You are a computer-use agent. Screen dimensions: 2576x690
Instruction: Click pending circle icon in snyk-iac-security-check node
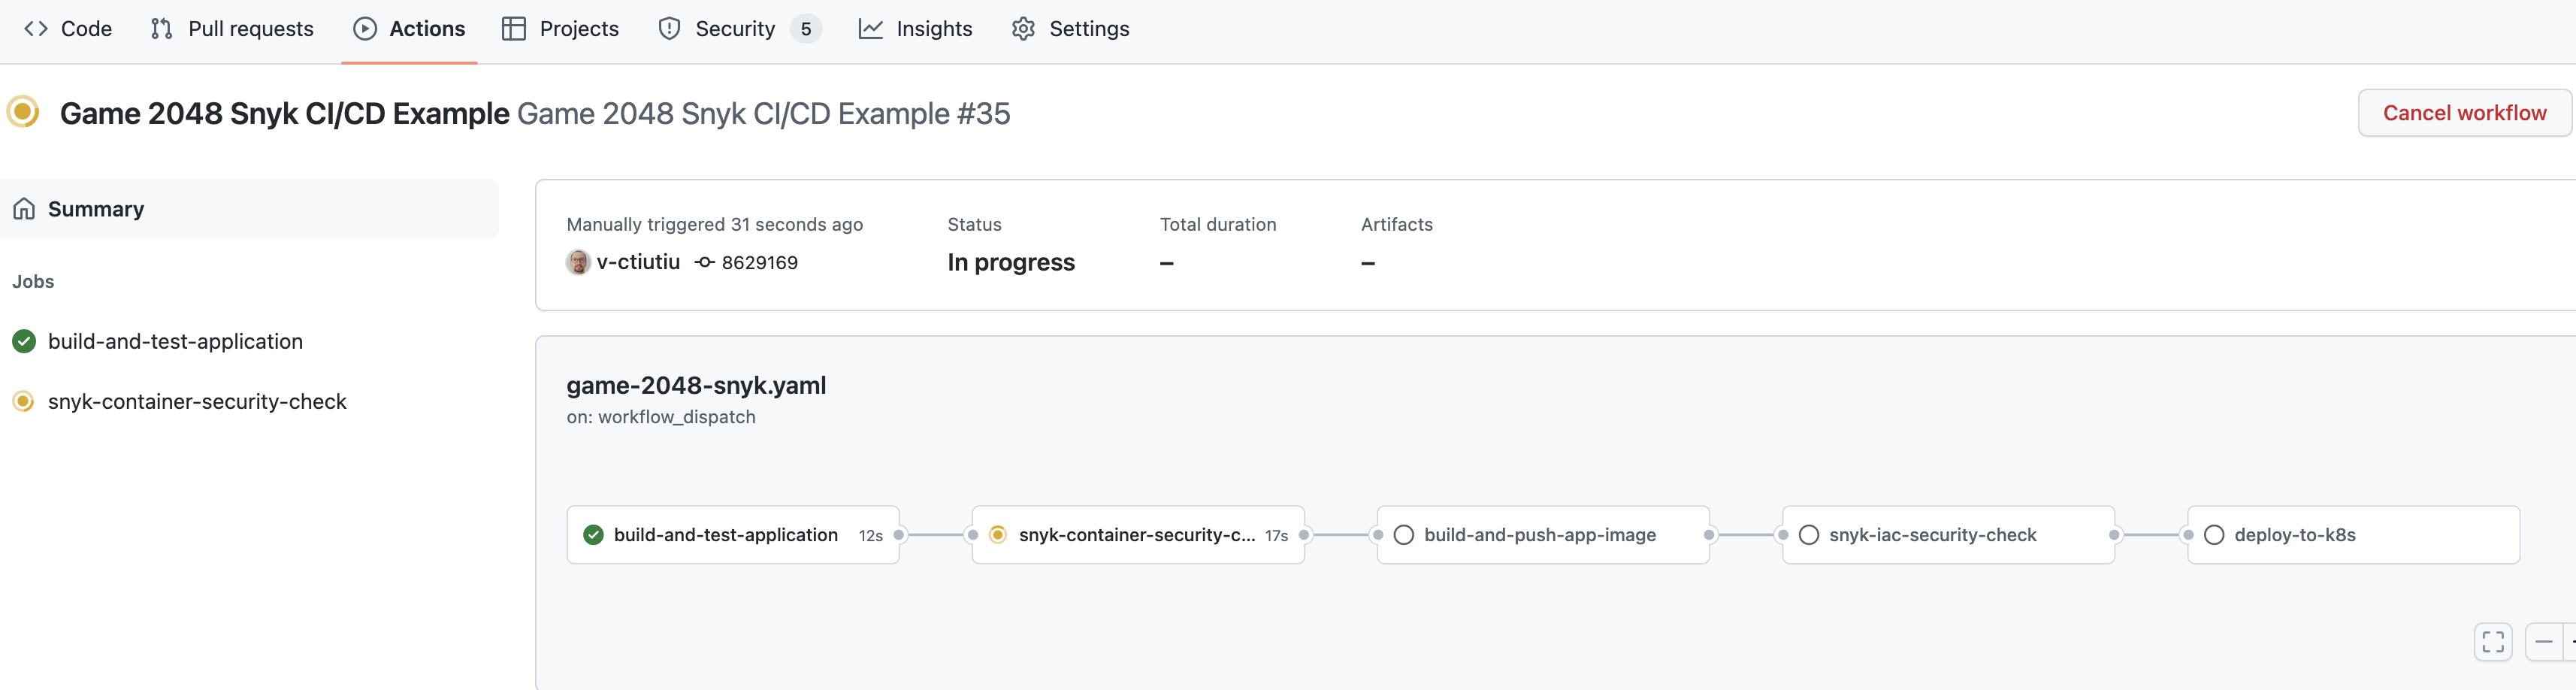pos(1808,535)
